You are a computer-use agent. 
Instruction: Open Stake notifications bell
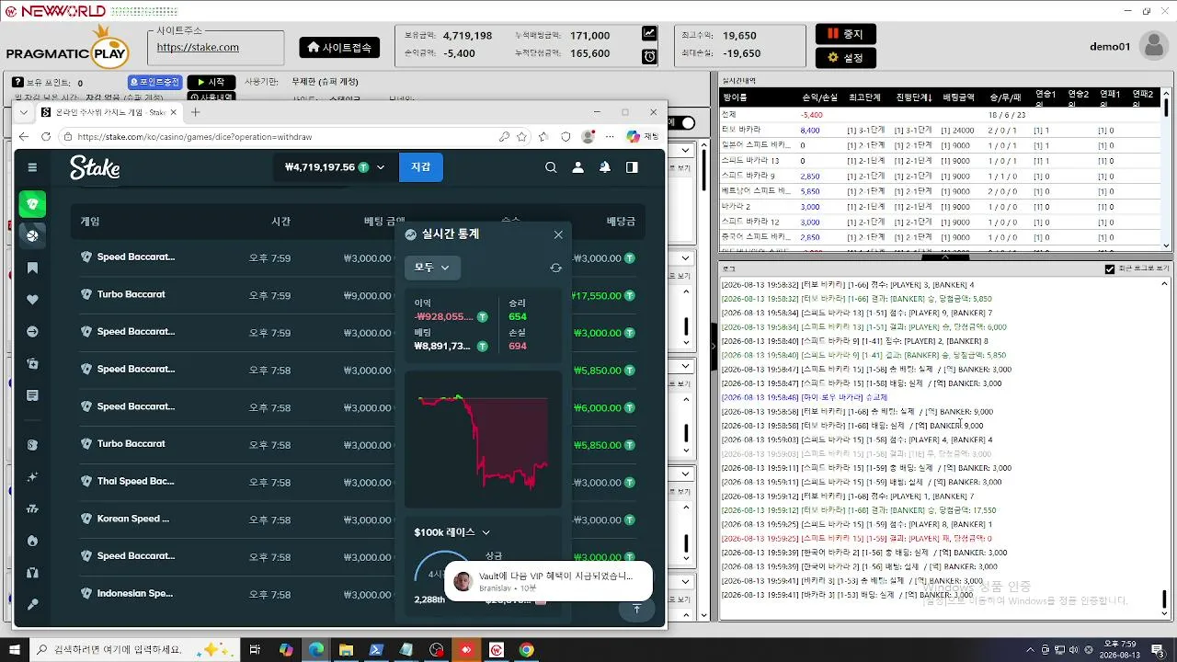point(605,167)
